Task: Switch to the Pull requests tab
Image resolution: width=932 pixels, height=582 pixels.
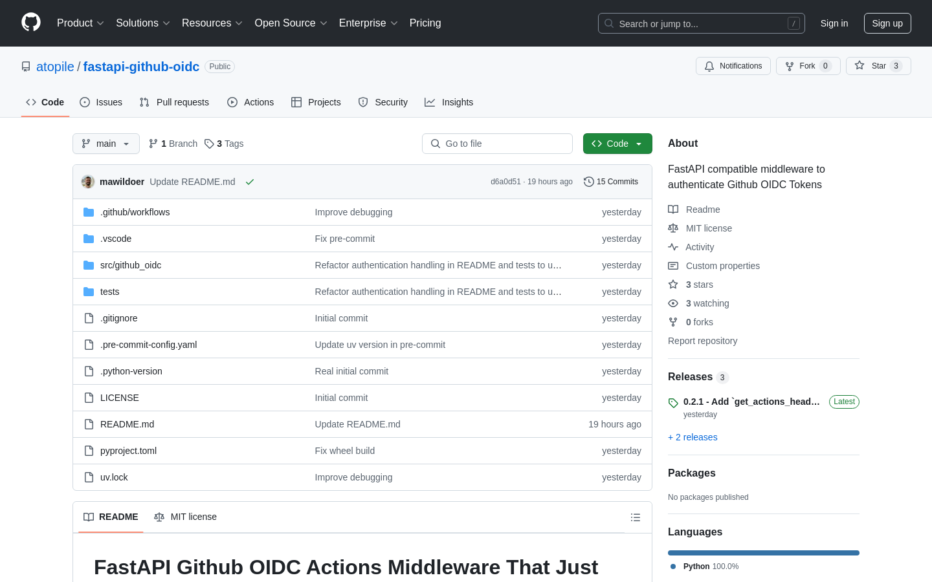Action: (x=174, y=102)
